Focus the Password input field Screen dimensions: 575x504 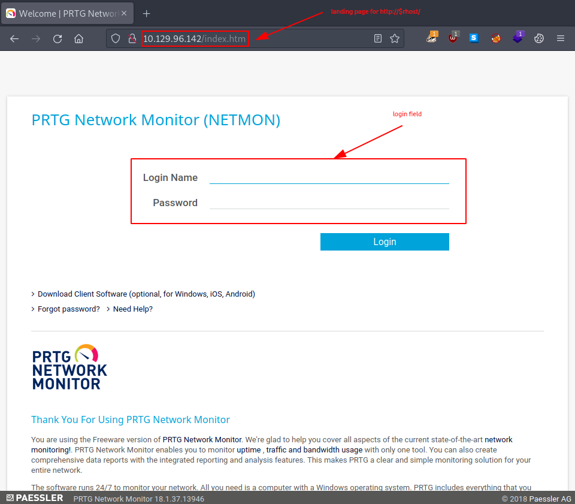[x=329, y=202]
